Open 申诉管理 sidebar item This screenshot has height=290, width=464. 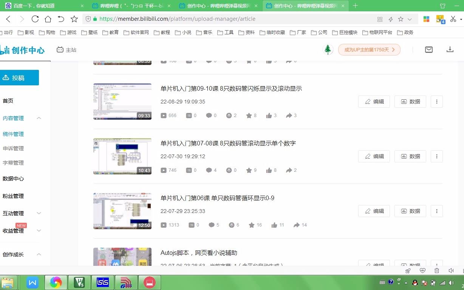coord(13,148)
